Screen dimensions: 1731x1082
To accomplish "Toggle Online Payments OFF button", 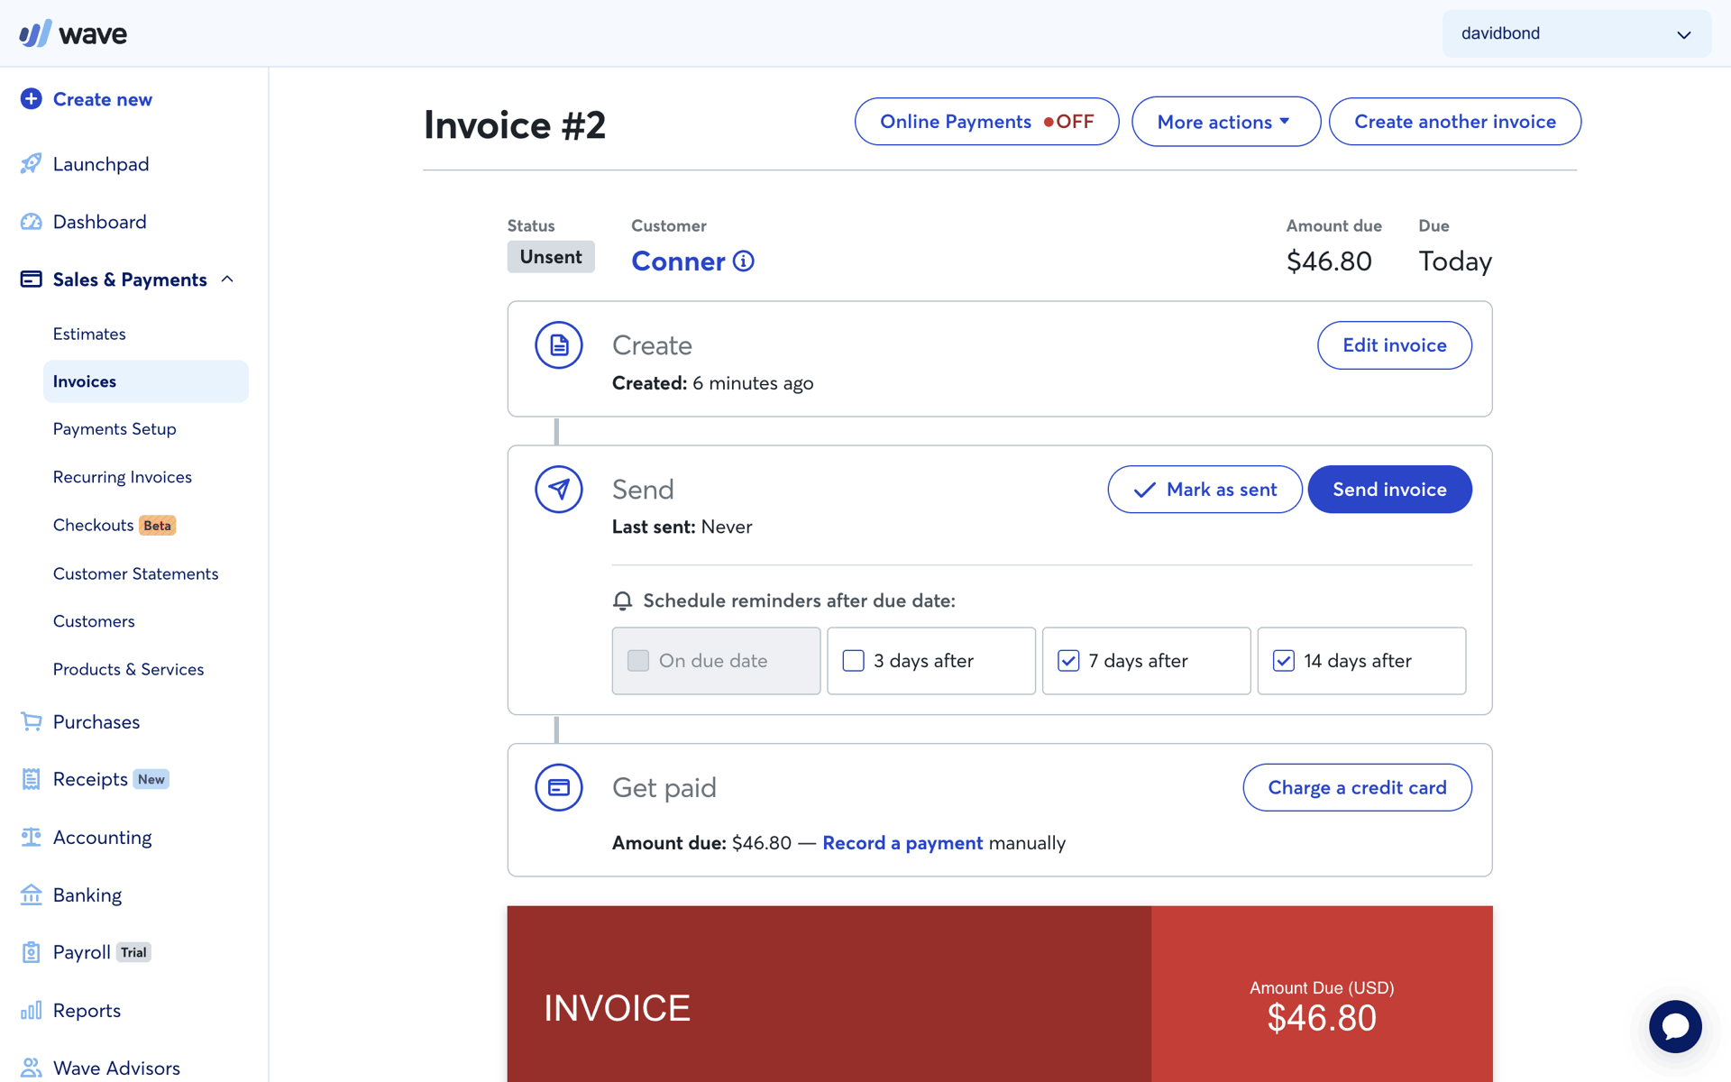I will point(987,122).
